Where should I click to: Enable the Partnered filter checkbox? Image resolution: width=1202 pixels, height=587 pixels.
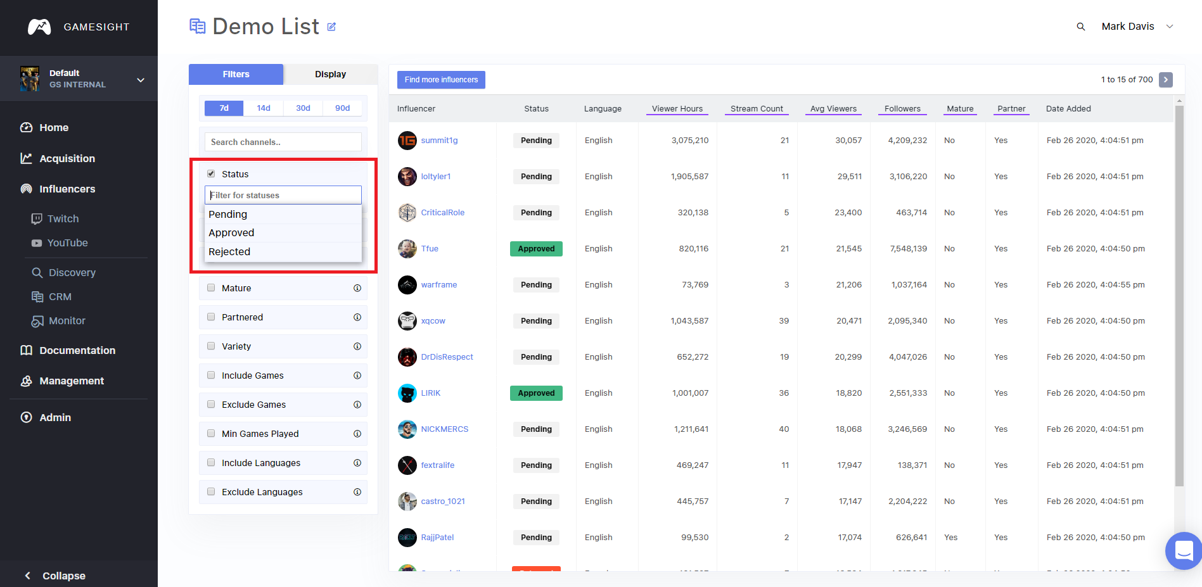click(x=211, y=317)
